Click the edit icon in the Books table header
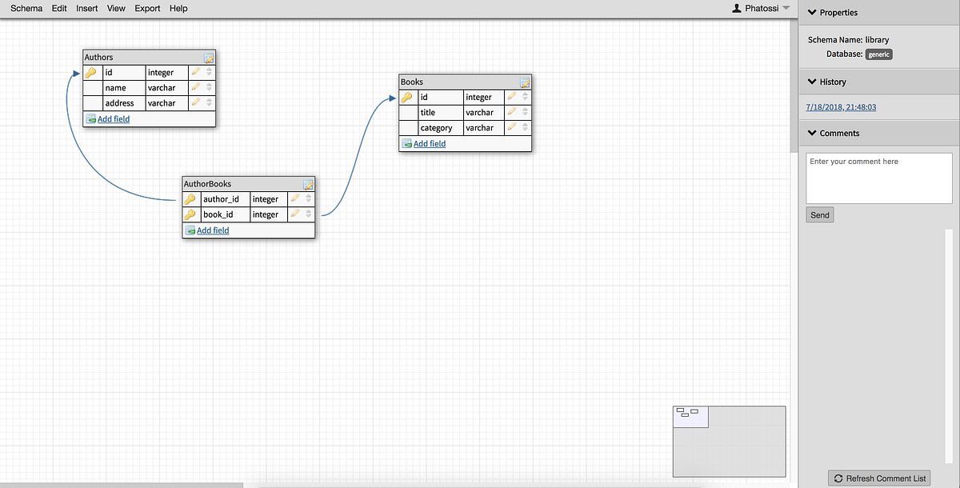Viewport: 960px width, 488px height. (x=526, y=81)
